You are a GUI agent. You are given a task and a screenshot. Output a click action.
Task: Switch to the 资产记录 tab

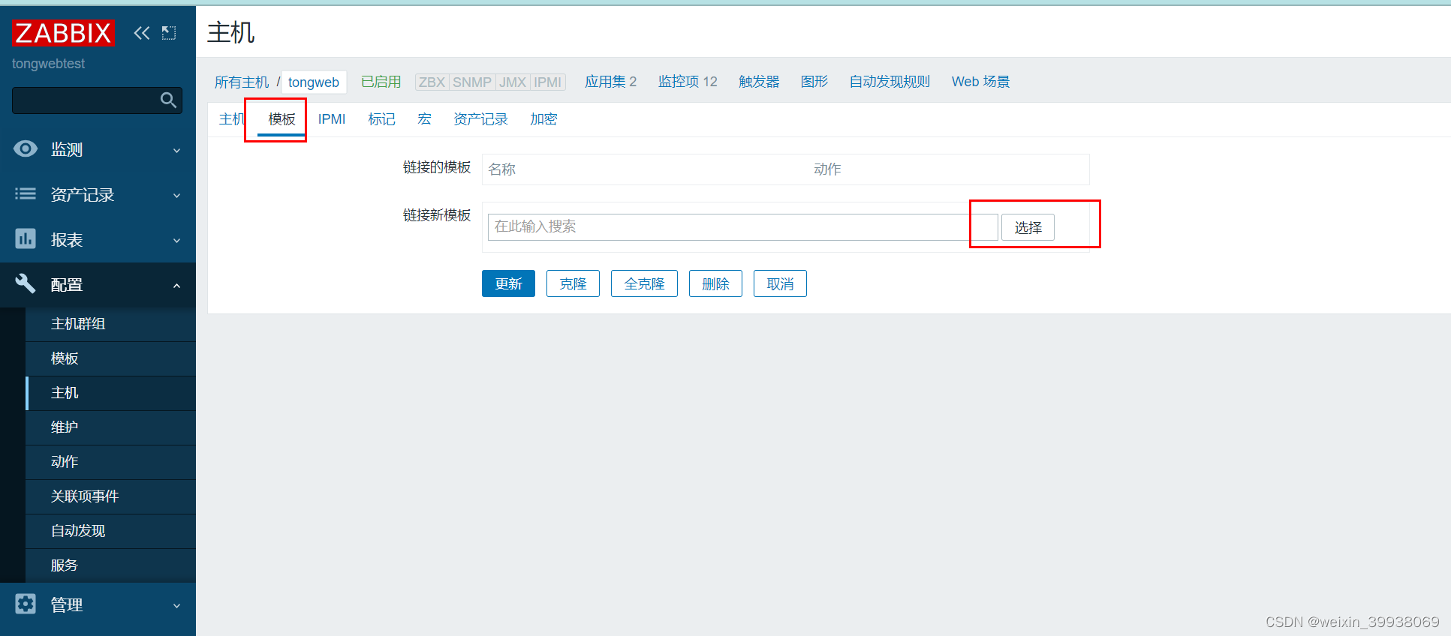pyautogui.click(x=480, y=119)
